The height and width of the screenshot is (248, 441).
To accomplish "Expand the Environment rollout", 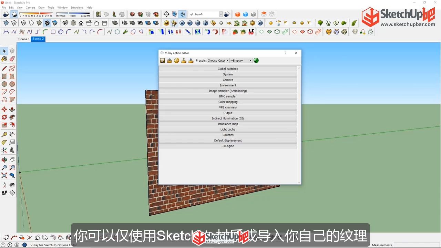I will tap(228, 85).
